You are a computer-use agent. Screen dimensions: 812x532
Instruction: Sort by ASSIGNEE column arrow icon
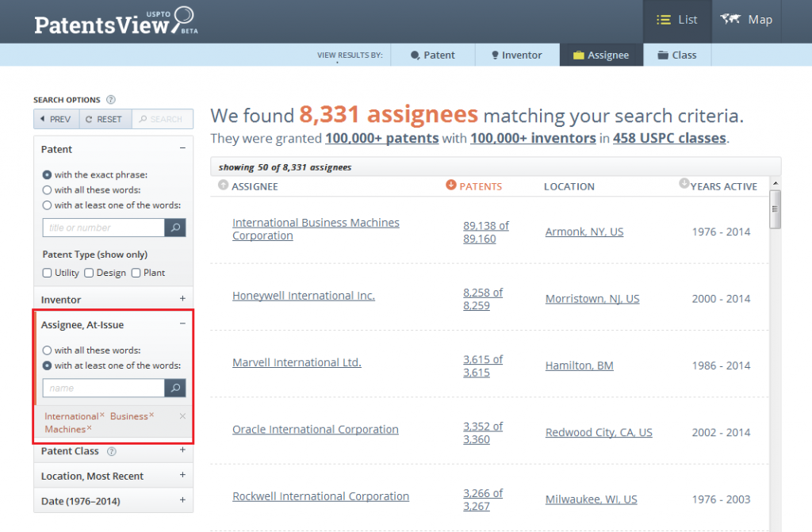pos(223,185)
